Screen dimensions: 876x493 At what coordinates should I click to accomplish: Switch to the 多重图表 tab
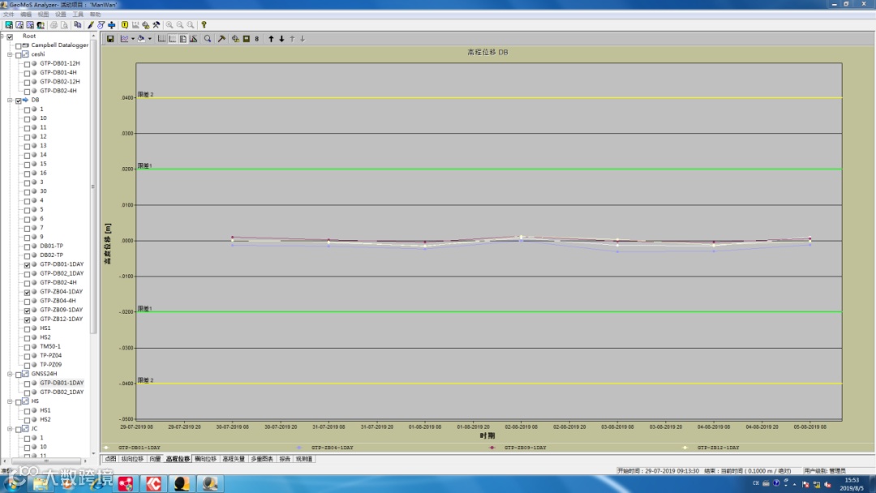coord(261,459)
